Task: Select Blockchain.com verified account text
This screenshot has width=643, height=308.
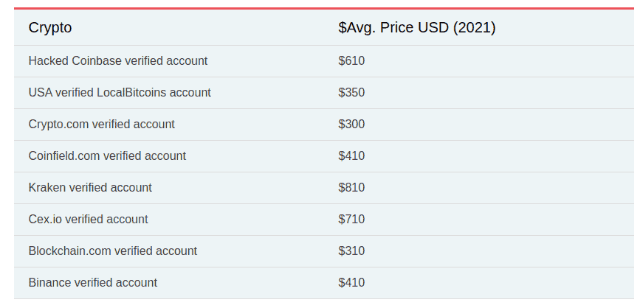Action: 113,251
